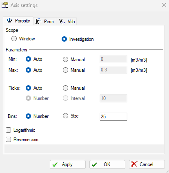Set Ticks to Manual
The height and width of the screenshot is (173, 169).
65,88
